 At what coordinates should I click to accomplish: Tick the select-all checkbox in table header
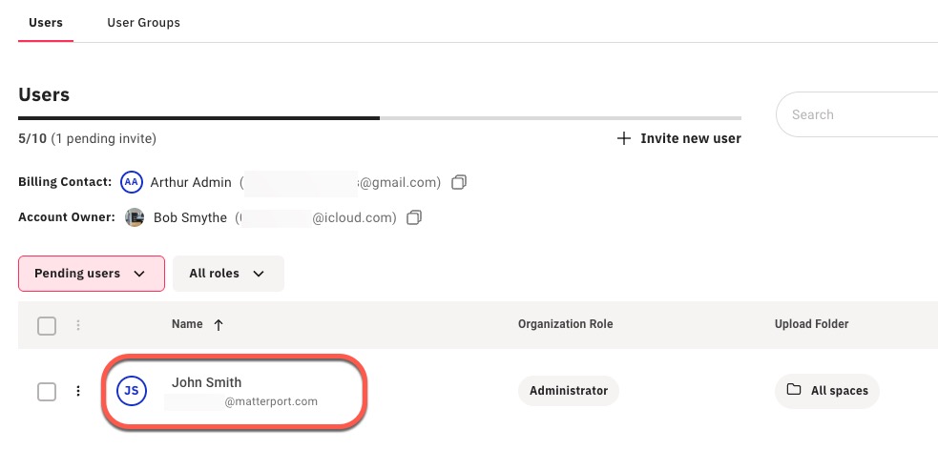(47, 326)
